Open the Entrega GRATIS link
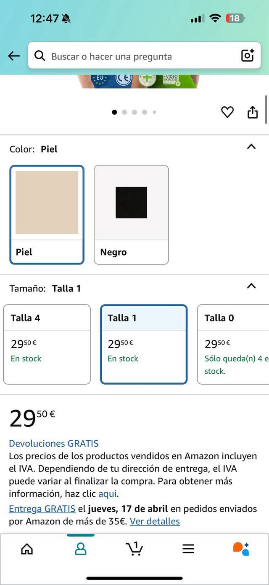This screenshot has height=585, width=269. tap(42, 509)
